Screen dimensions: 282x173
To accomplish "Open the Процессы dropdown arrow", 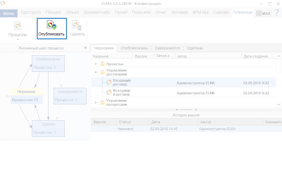I will click(18, 40).
